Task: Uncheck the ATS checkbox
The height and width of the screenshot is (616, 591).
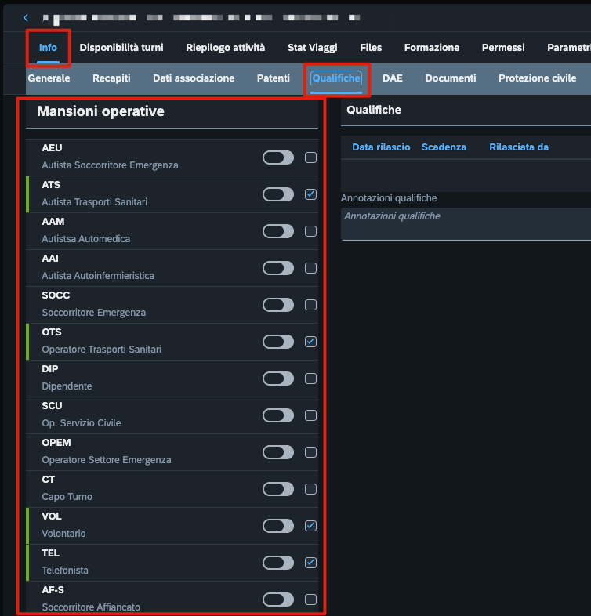Action: [310, 194]
